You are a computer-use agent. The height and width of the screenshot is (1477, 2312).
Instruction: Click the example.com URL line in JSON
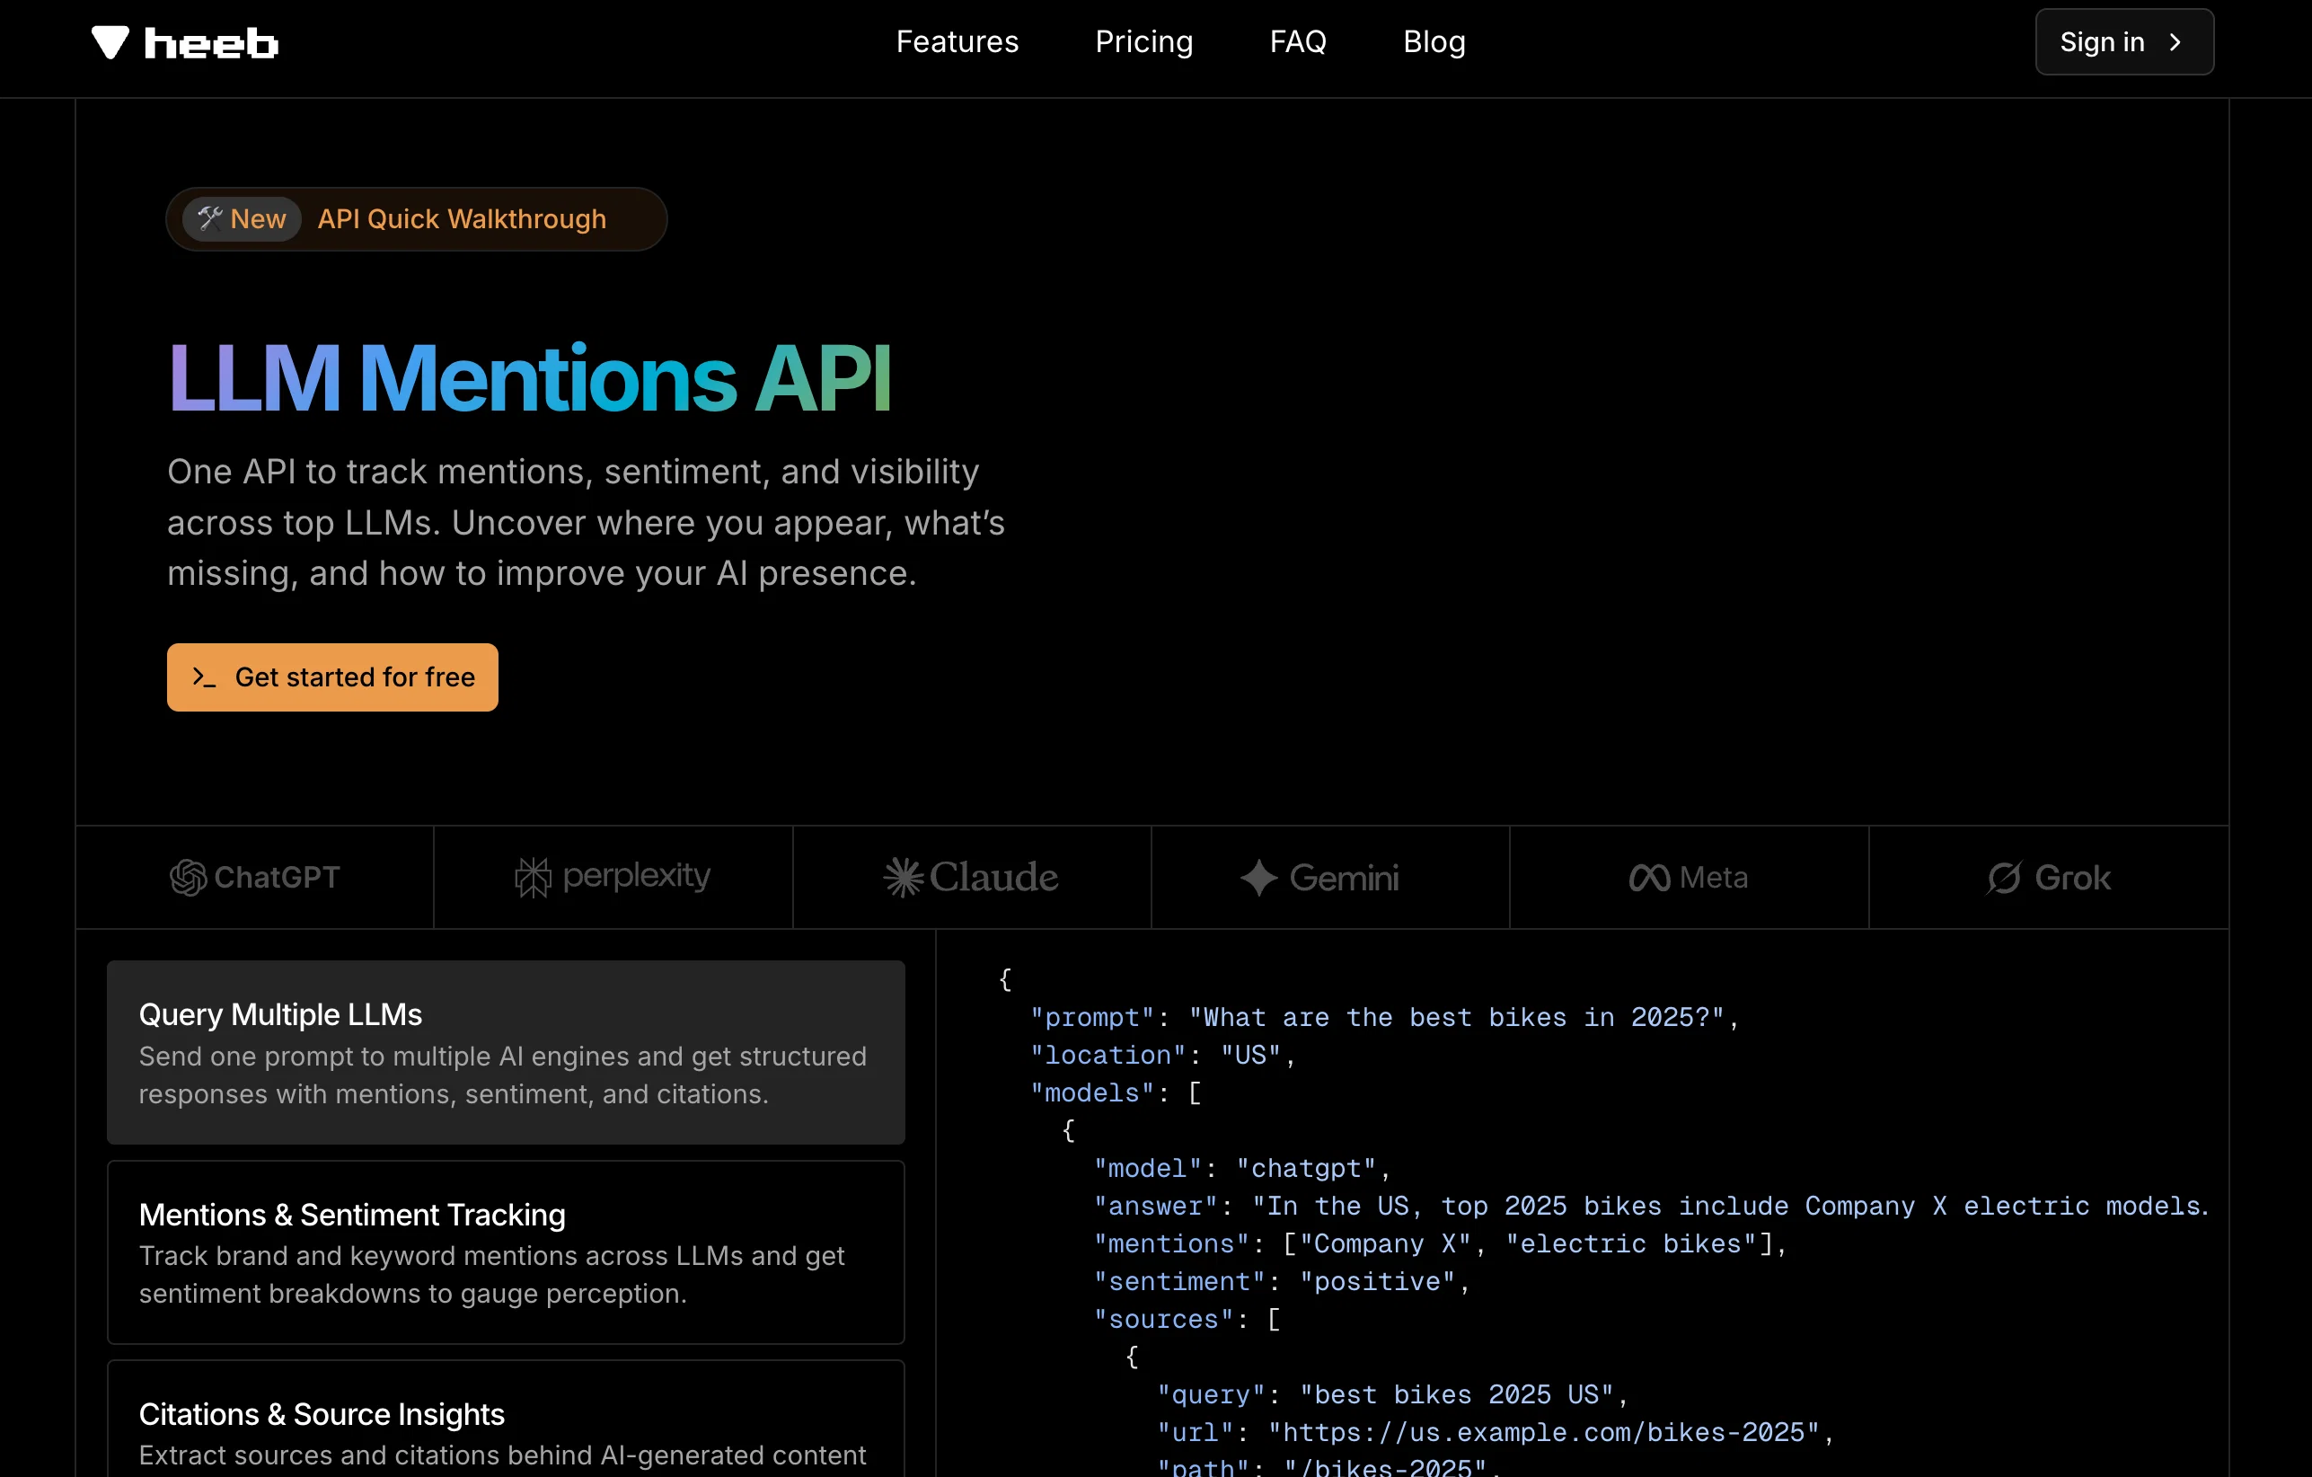[x=1496, y=1433]
